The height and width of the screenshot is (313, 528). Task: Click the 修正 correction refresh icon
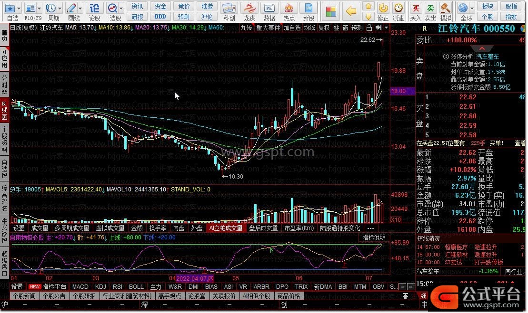coord(383,8)
